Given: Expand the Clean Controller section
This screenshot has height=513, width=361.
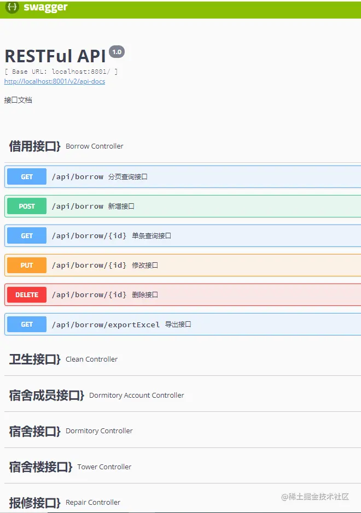Looking at the screenshot, I should coord(183,359).
